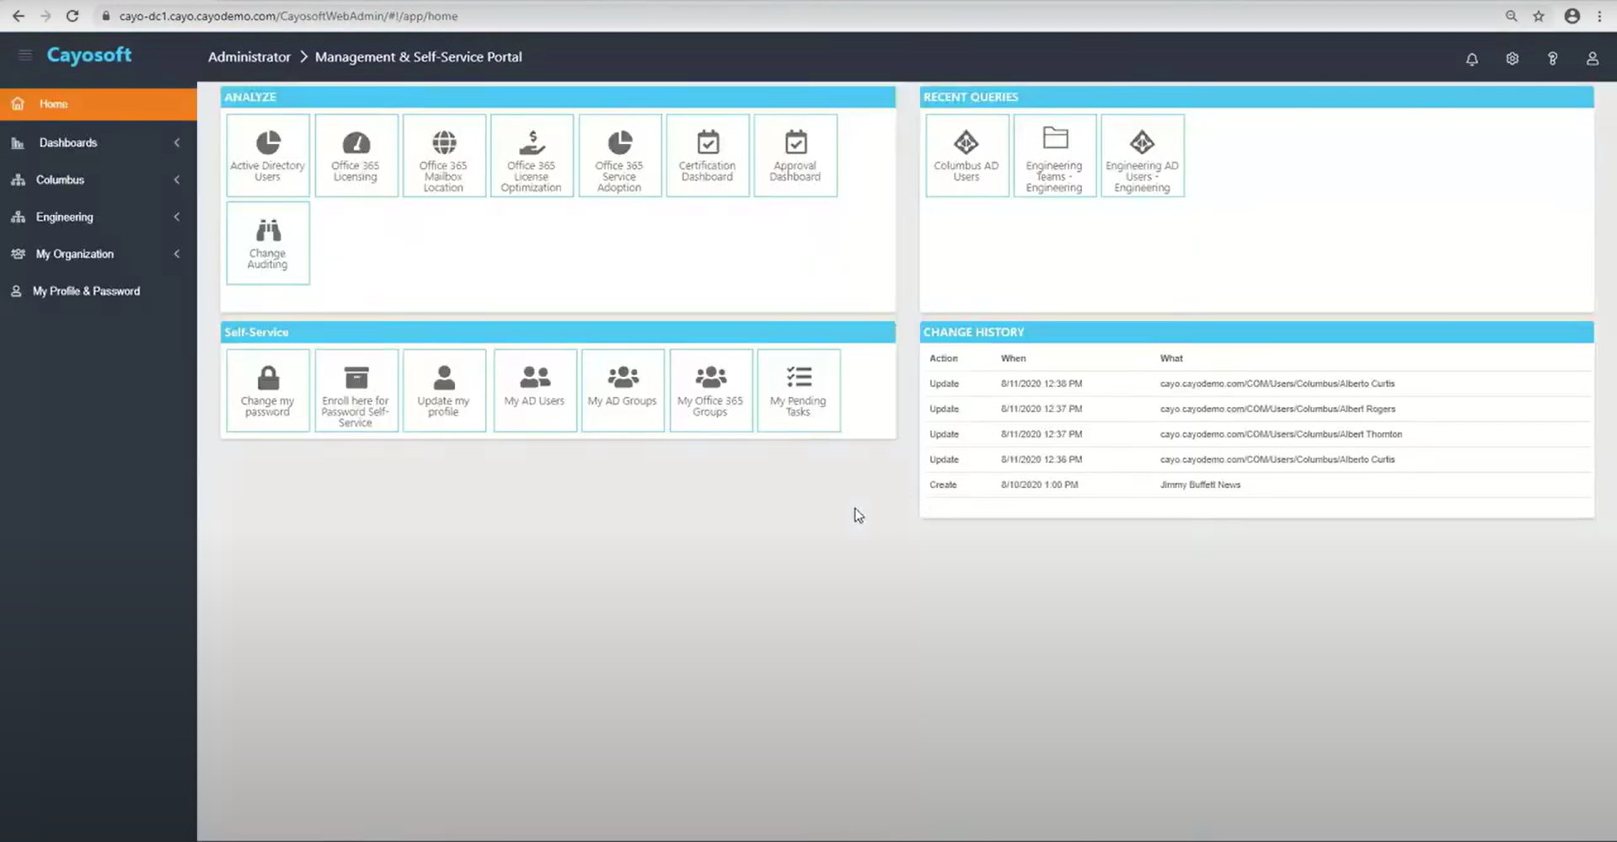Click the Administrator breadcrumb link
1617x842 pixels.
tap(249, 57)
